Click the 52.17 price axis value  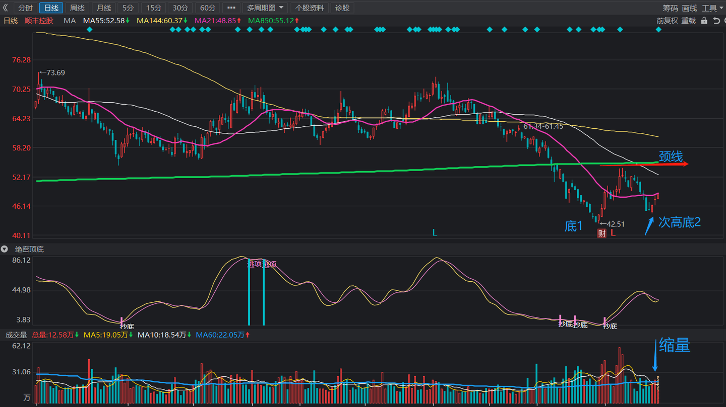tap(21, 177)
